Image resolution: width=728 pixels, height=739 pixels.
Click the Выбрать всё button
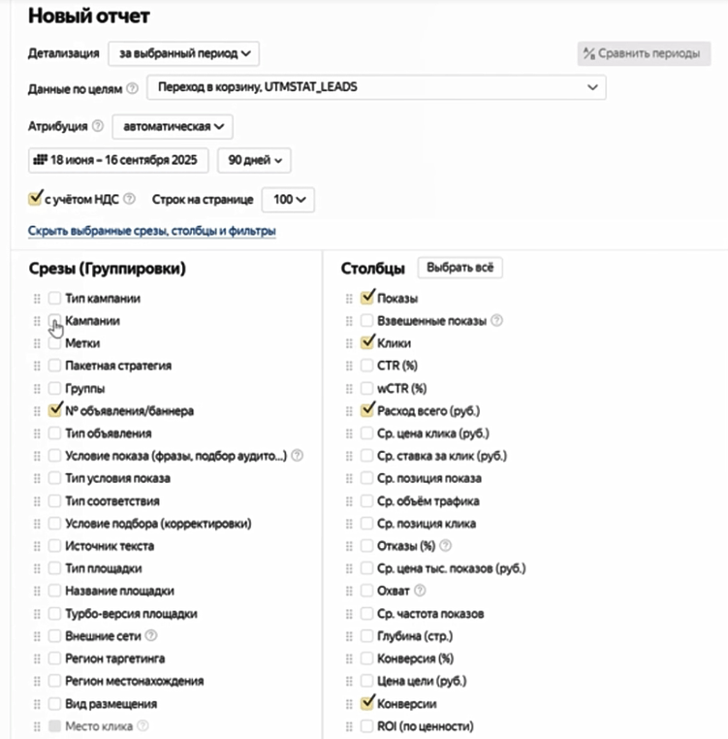(459, 268)
